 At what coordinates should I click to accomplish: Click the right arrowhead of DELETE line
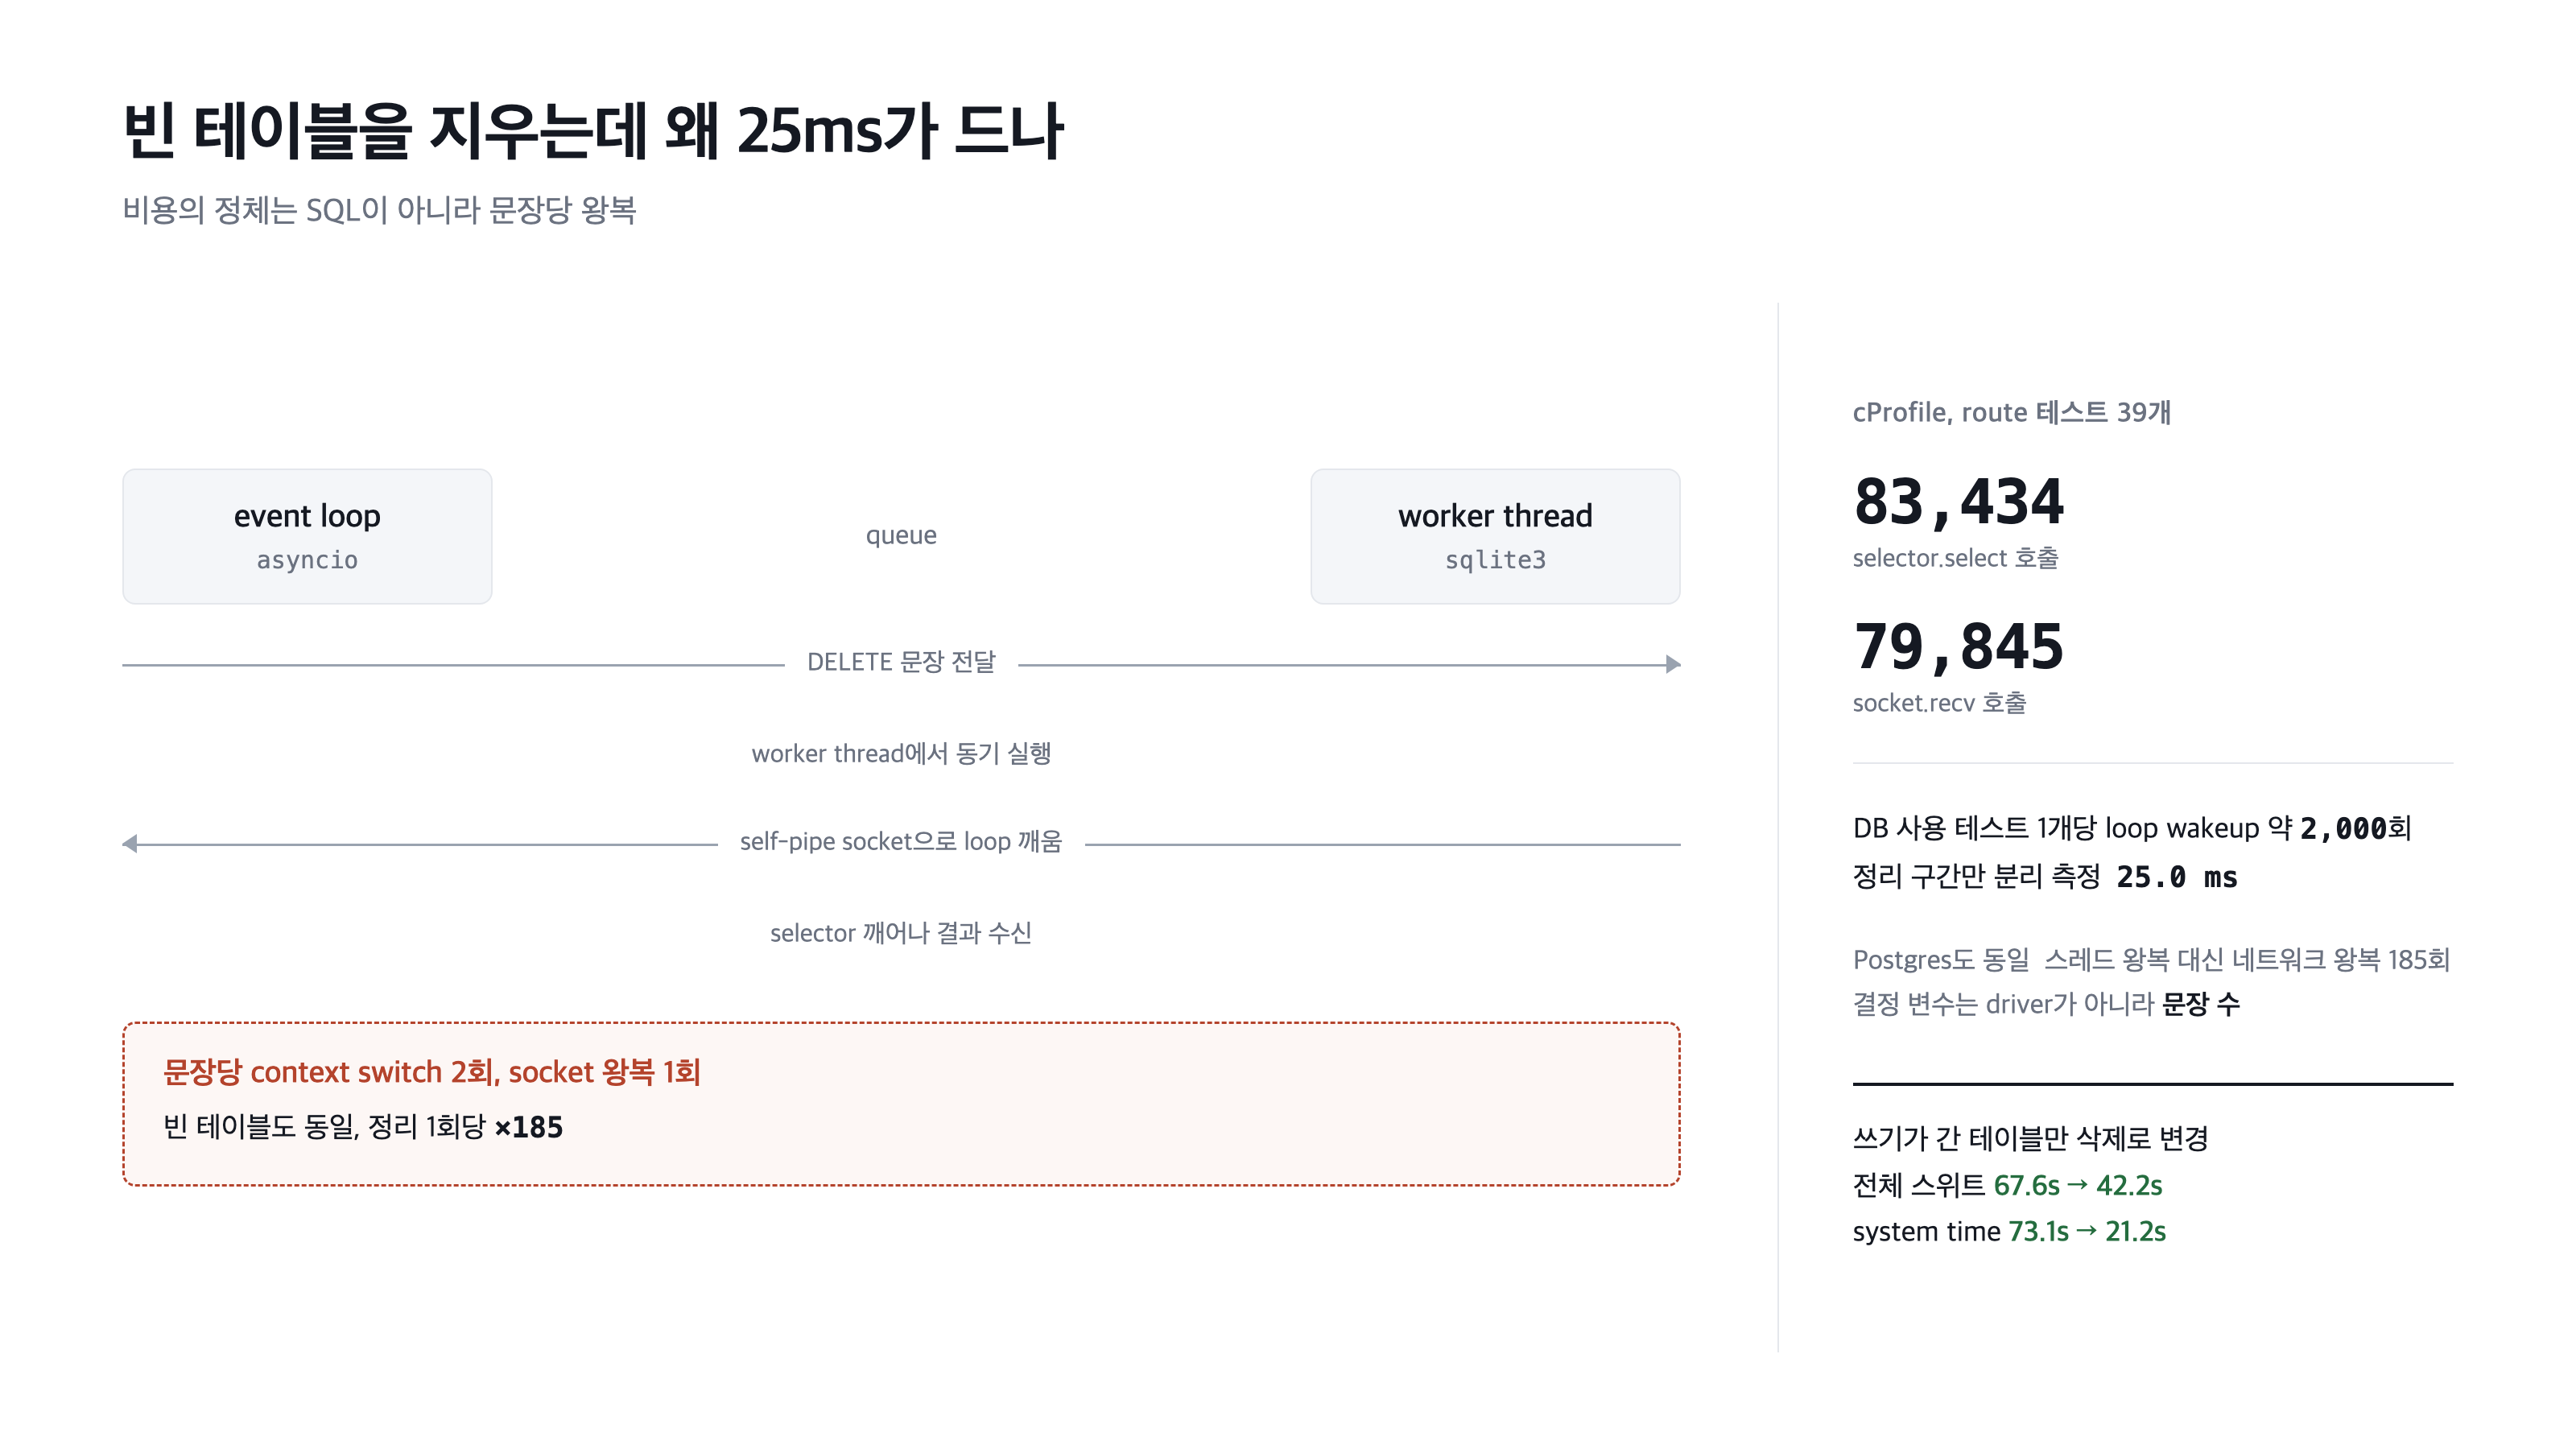[1673, 664]
